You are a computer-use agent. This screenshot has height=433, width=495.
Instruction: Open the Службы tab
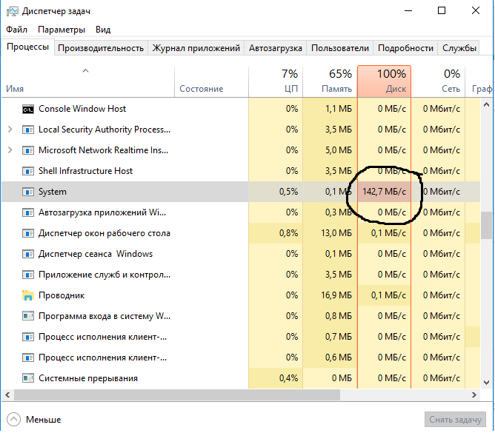pyautogui.click(x=459, y=48)
